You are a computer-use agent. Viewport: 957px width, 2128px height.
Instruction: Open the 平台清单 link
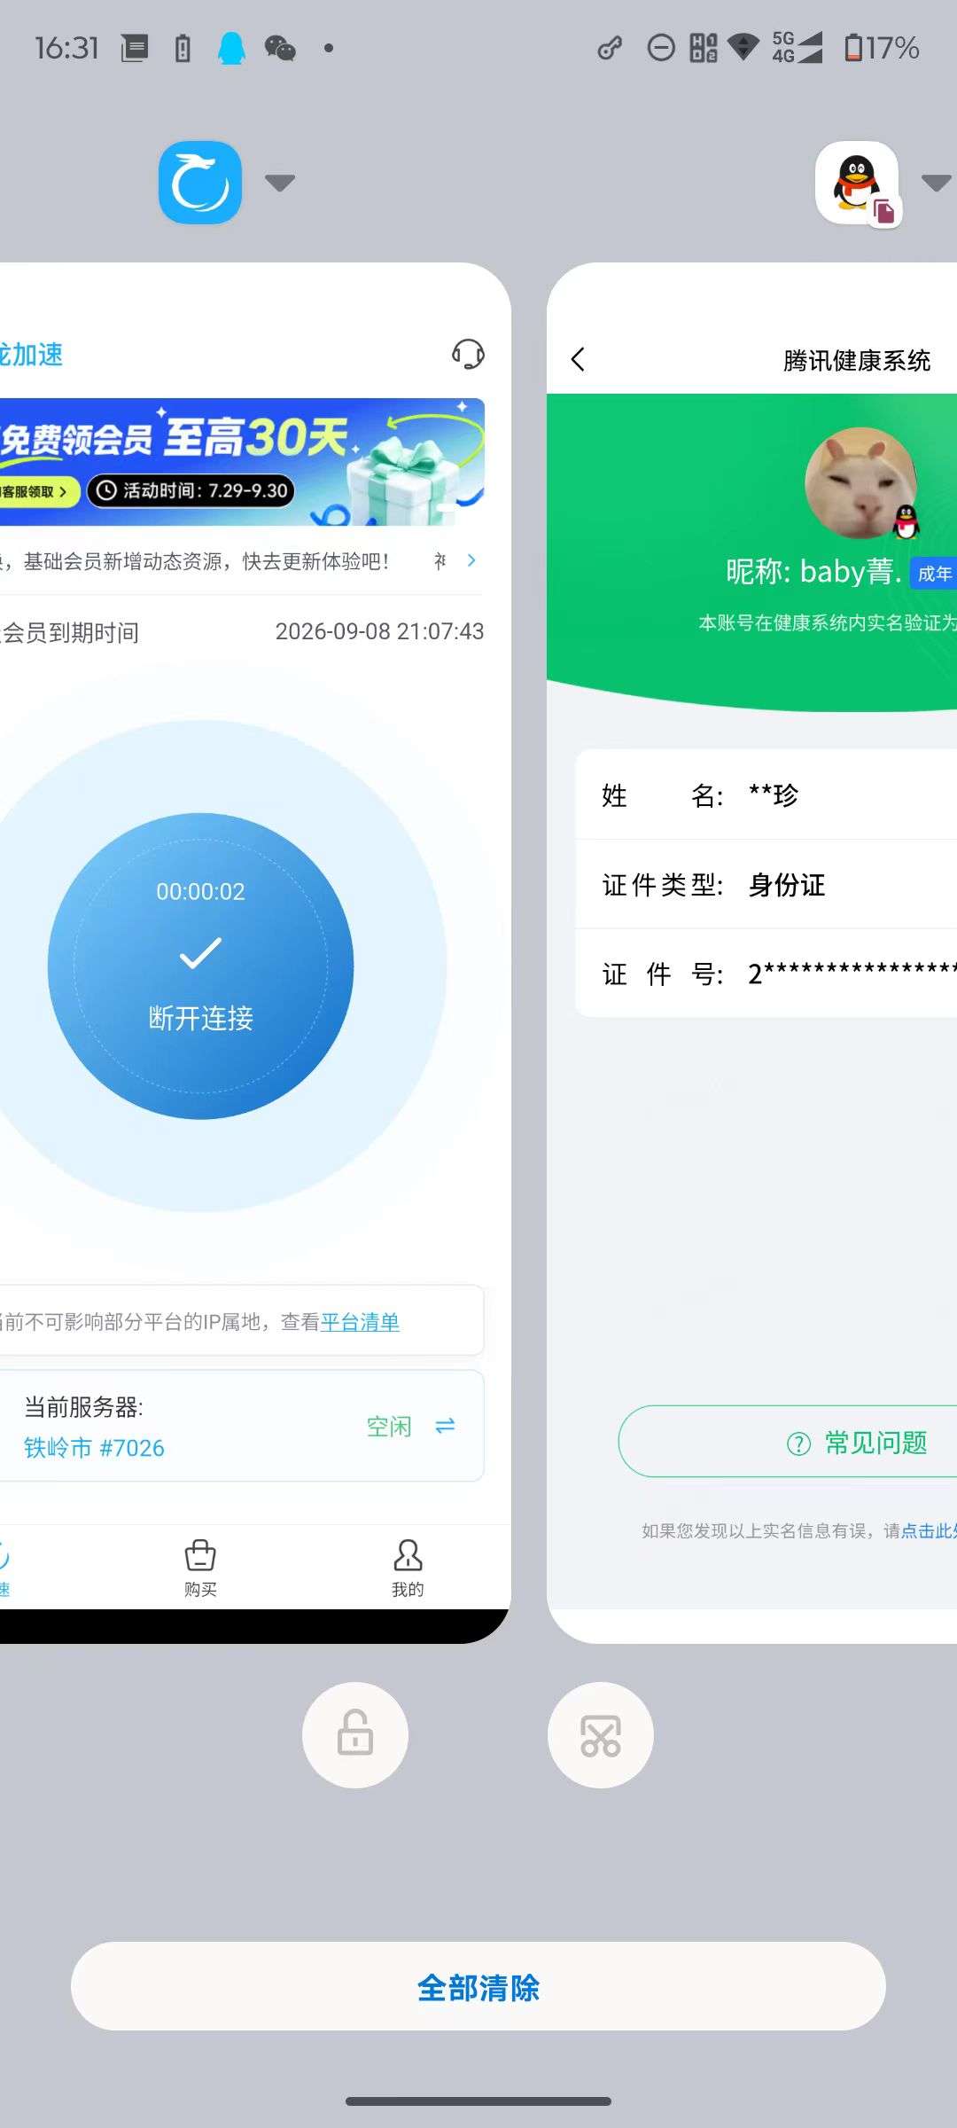pyautogui.click(x=360, y=1322)
